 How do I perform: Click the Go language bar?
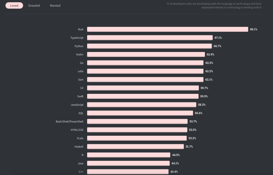click(145, 63)
